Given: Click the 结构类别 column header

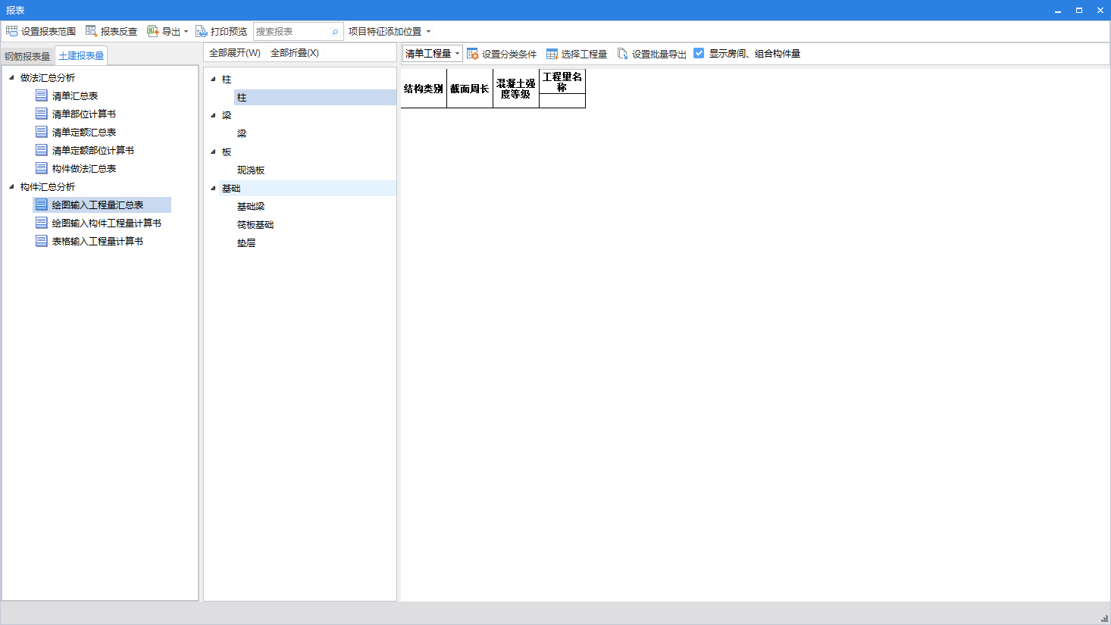Looking at the screenshot, I should pyautogui.click(x=424, y=89).
